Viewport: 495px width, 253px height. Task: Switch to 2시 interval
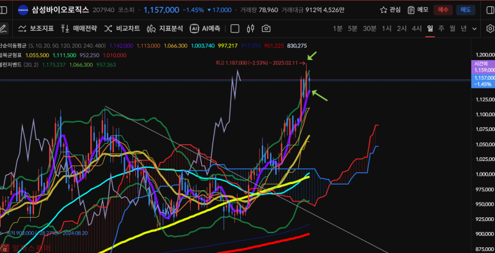[402, 29]
